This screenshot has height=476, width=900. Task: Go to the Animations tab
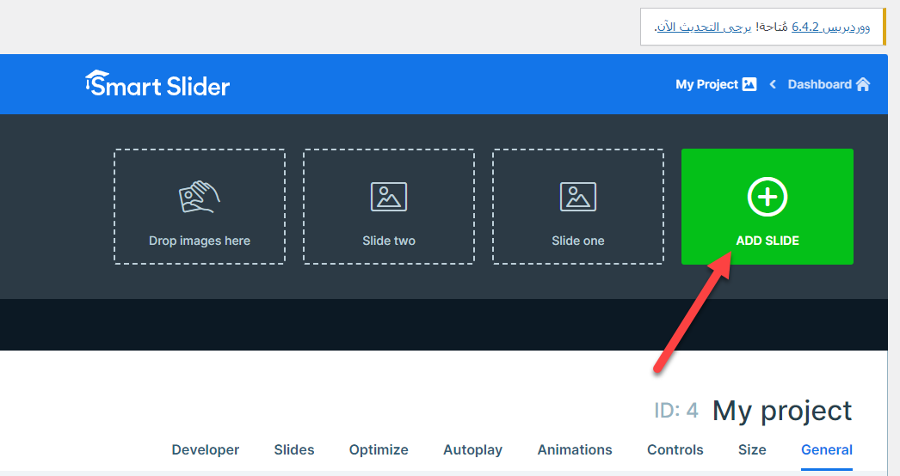coord(575,449)
